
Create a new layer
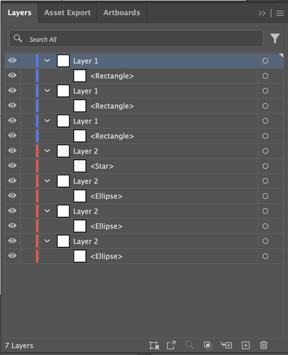coord(245,345)
